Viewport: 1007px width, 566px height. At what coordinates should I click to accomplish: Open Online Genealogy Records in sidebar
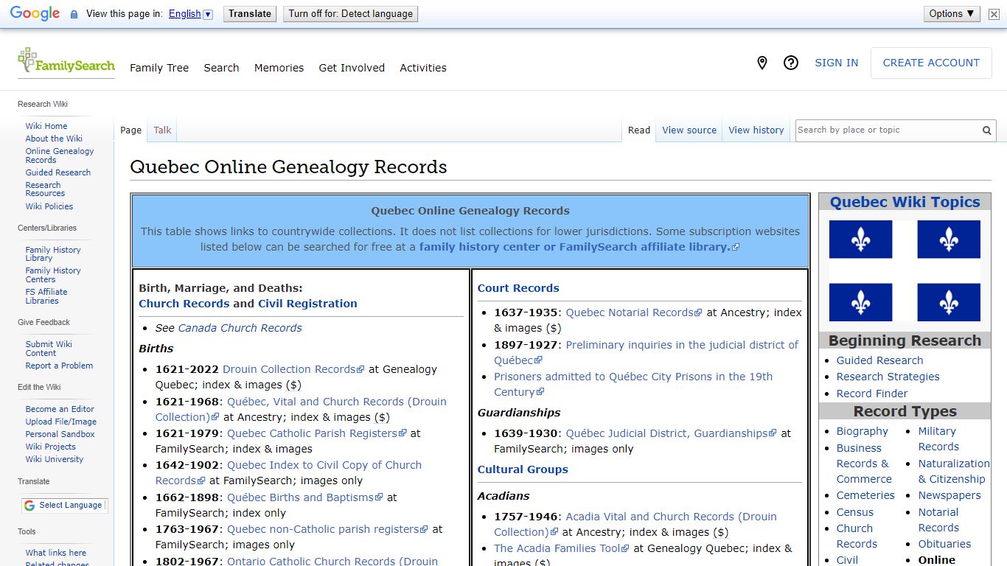coord(60,156)
